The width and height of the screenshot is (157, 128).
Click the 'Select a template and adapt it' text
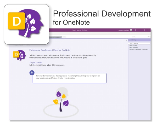click(x=47, y=65)
